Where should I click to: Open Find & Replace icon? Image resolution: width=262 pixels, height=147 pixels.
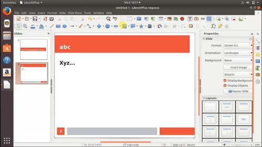coord(108,19)
